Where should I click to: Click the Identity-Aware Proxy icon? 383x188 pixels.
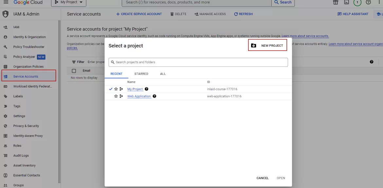5,136
